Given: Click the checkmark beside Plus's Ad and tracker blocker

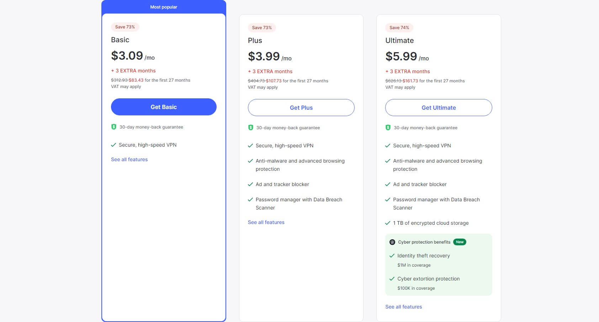Looking at the screenshot, I should click(x=250, y=184).
